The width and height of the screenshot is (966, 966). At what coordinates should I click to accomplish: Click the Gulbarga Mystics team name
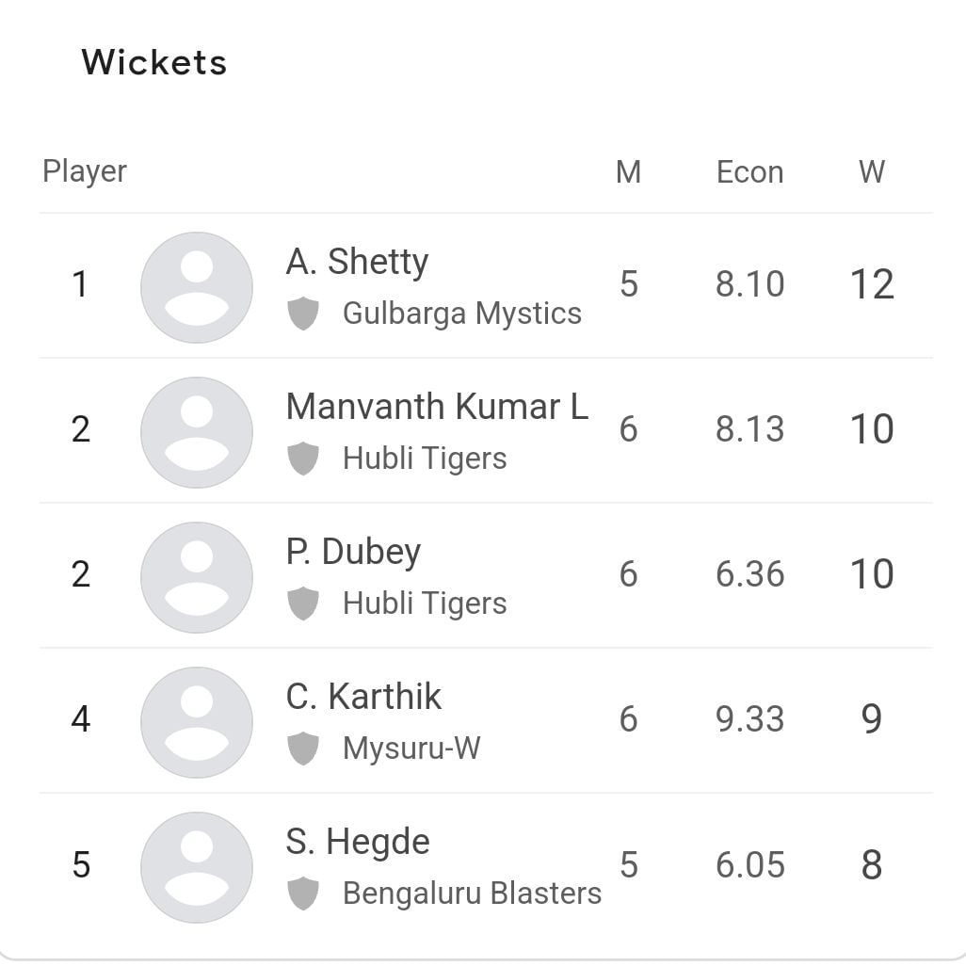coord(461,314)
